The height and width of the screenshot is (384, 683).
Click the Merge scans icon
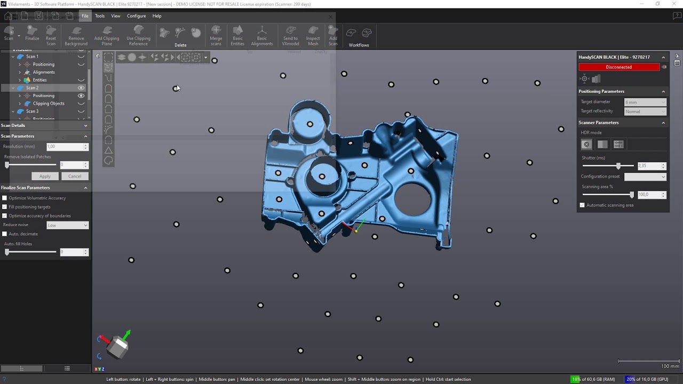tap(216, 33)
